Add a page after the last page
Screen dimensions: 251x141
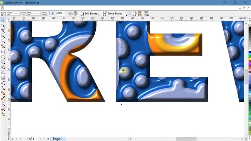pos(48,139)
